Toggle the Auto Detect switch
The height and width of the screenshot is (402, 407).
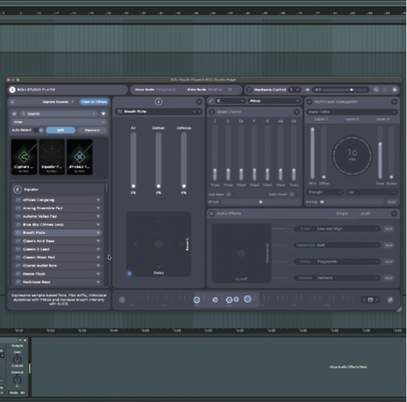pyautogui.click(x=38, y=130)
